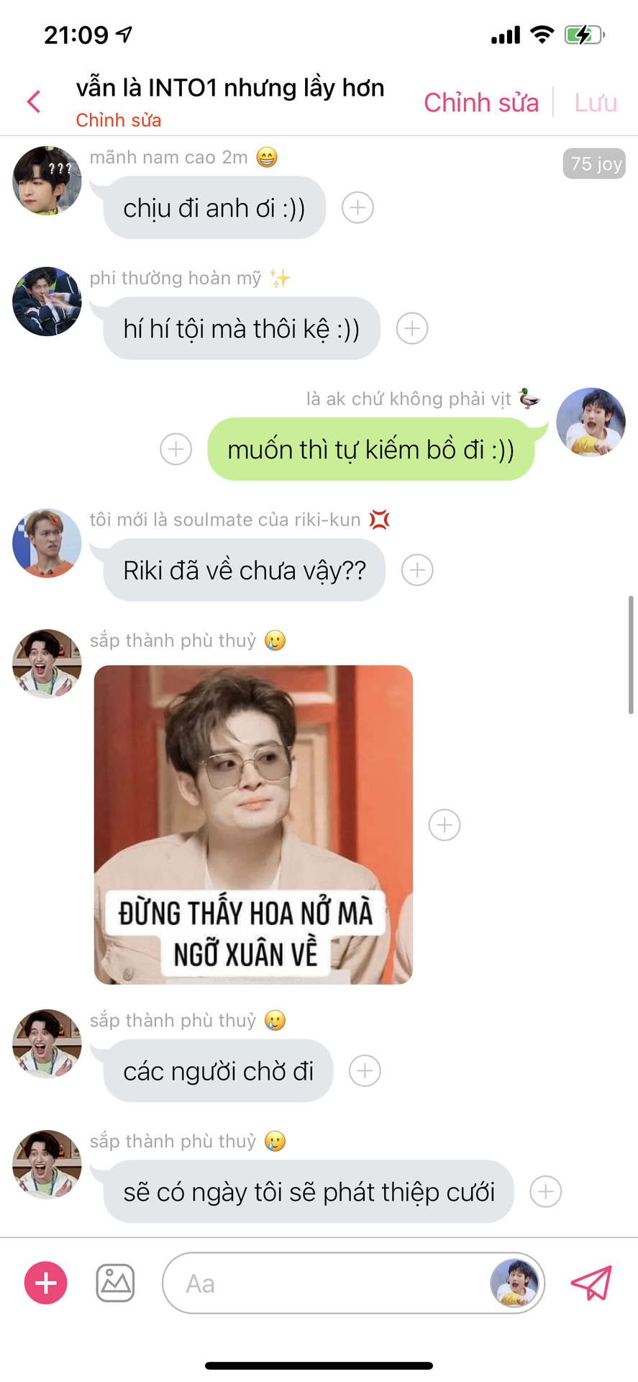This screenshot has height=1382, width=638.
Task: Click the red "Chỉnh sửa" link under title
Action: click(119, 120)
